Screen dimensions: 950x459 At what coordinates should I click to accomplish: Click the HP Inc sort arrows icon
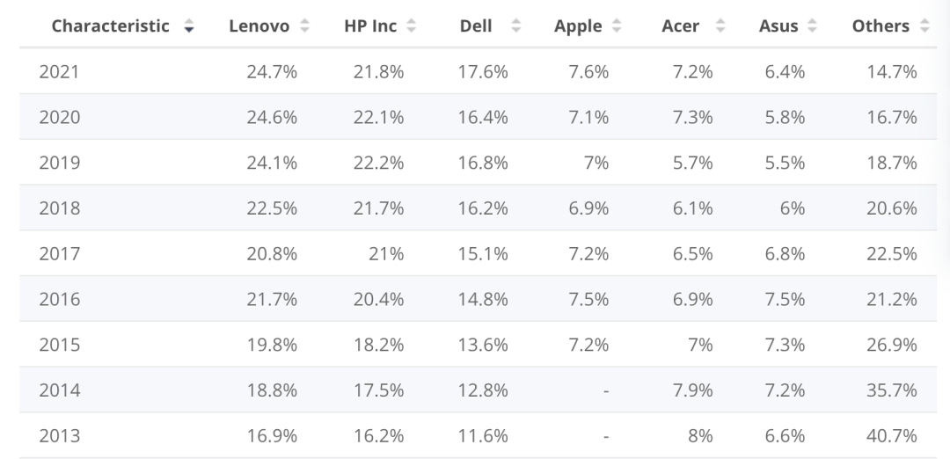(411, 26)
